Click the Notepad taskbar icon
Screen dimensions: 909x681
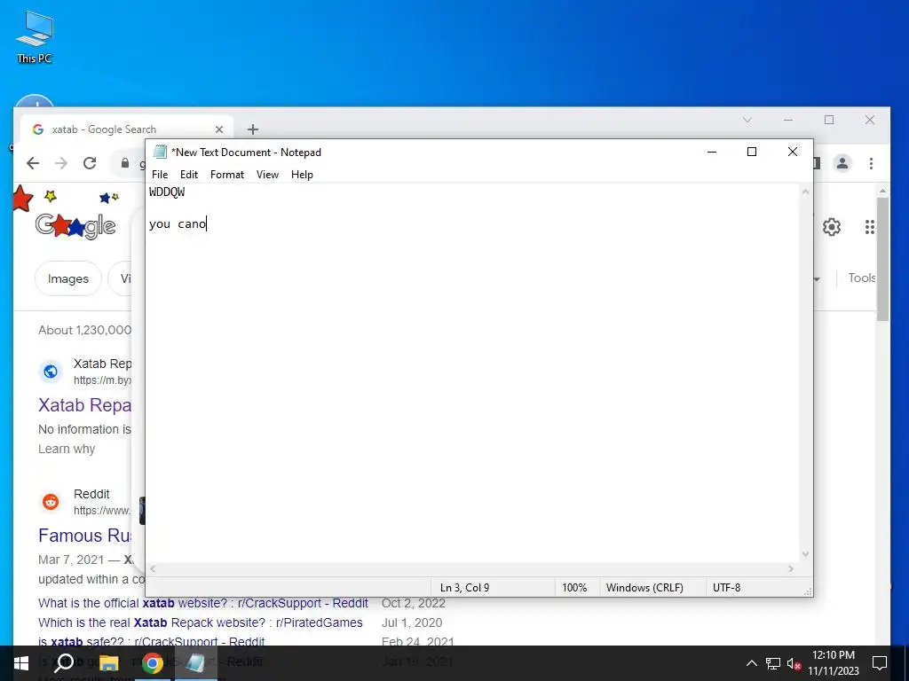(x=196, y=663)
